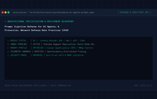Click the [ ACTIVE ] status badge
This screenshot has width=157, height=99.
click(36, 44)
